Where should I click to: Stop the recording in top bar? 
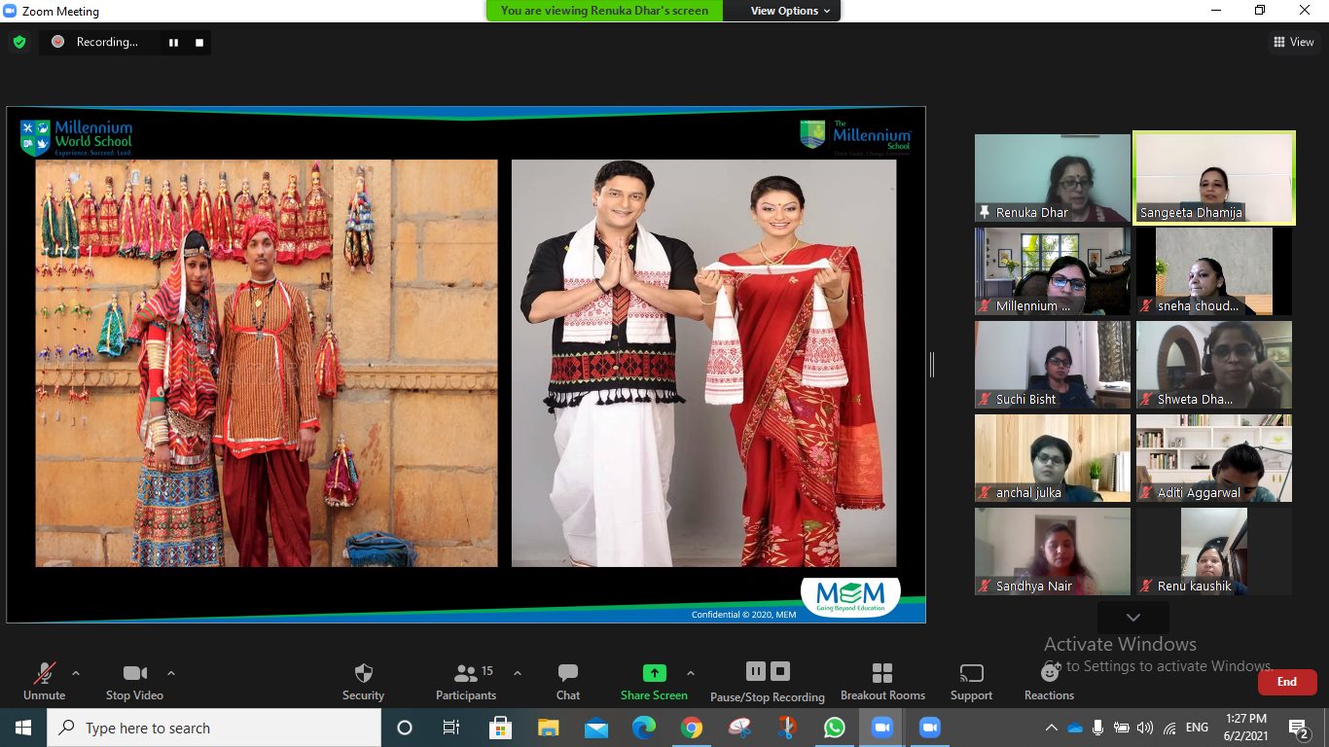point(199,43)
